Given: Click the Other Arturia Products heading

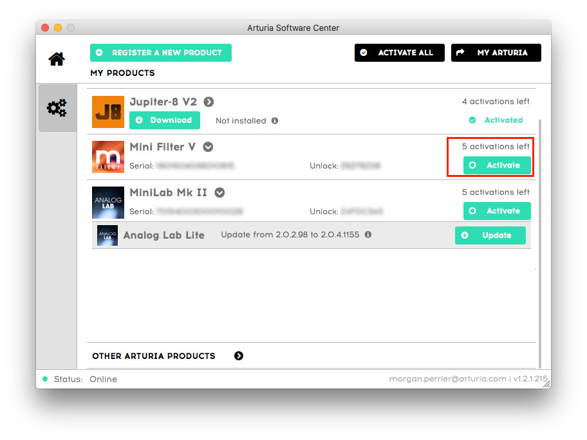Looking at the screenshot, I should [x=154, y=356].
